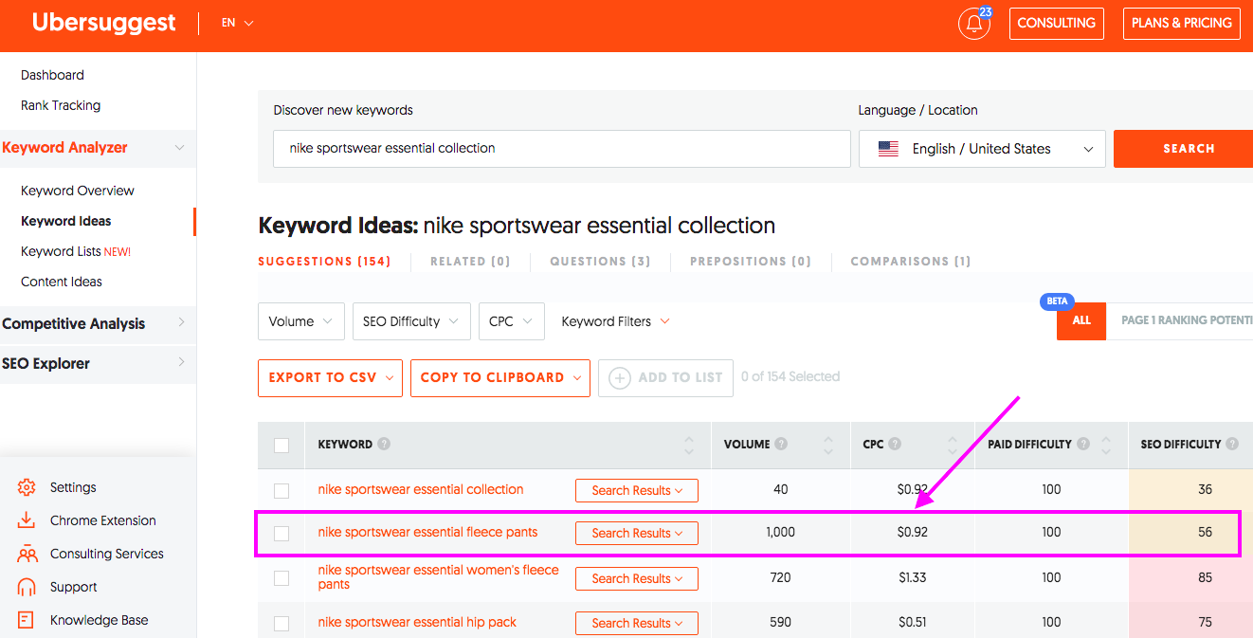Switch to the Related (0) tab

pyautogui.click(x=470, y=262)
